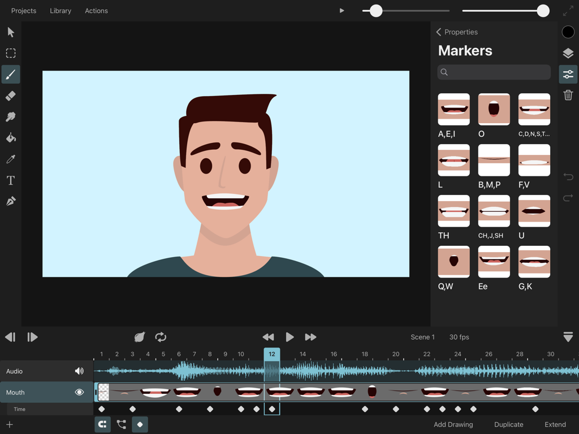Toggle loop playback
579x434 pixels.
[x=161, y=337]
